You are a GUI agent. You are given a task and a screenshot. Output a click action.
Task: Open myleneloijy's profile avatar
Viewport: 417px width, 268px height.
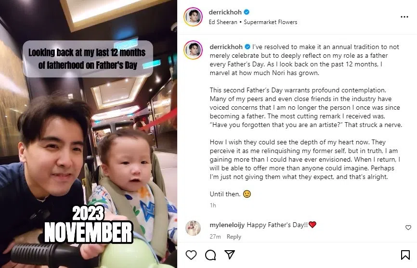click(x=193, y=228)
